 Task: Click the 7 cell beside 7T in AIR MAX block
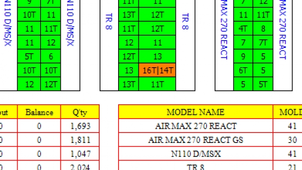tap(243, 42)
